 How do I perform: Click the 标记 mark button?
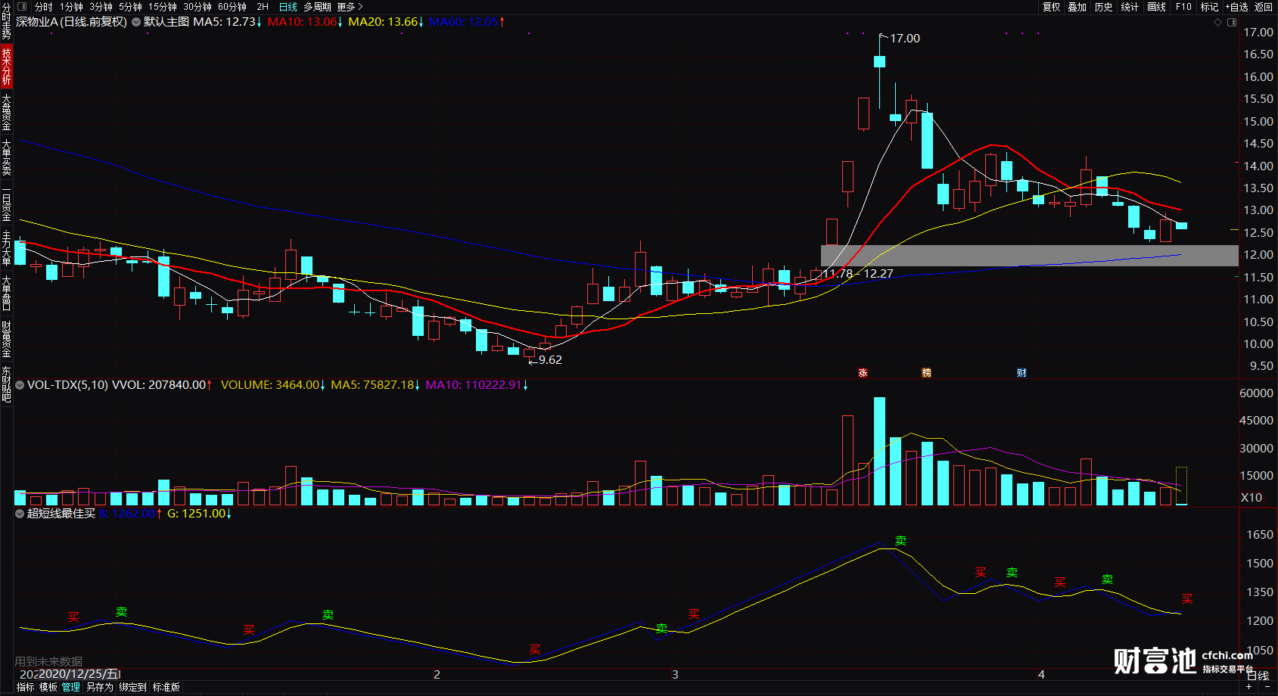pyautogui.click(x=1209, y=7)
